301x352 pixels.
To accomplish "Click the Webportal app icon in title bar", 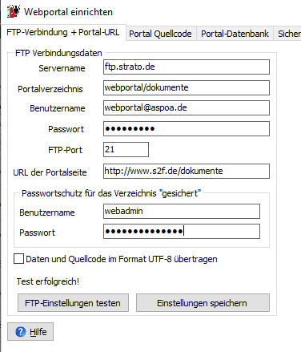I will point(14,11).
